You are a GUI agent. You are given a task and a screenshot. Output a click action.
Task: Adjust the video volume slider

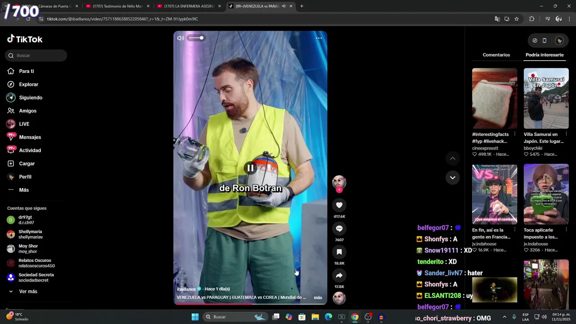[196, 38]
